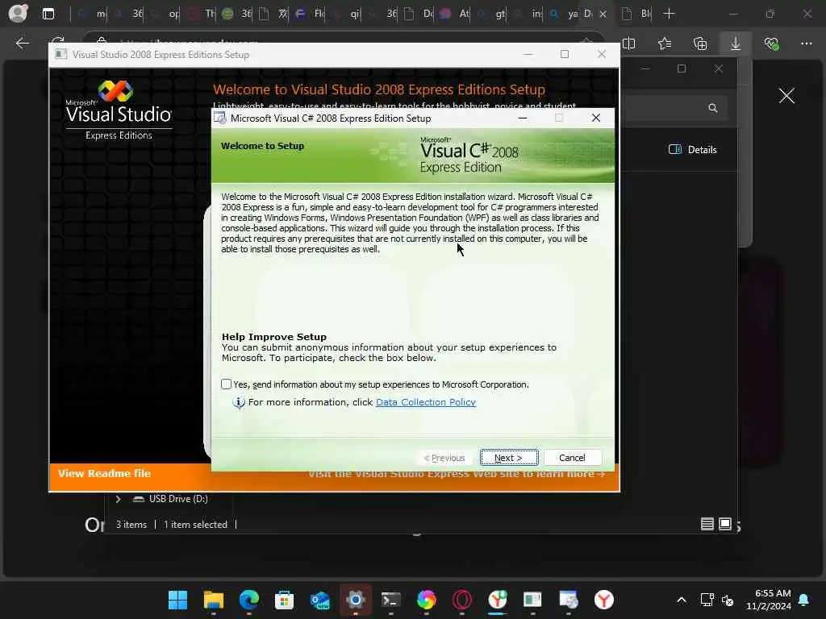The height and width of the screenshot is (619, 826).
Task: Open the Edge profile avatar
Action: [18, 13]
